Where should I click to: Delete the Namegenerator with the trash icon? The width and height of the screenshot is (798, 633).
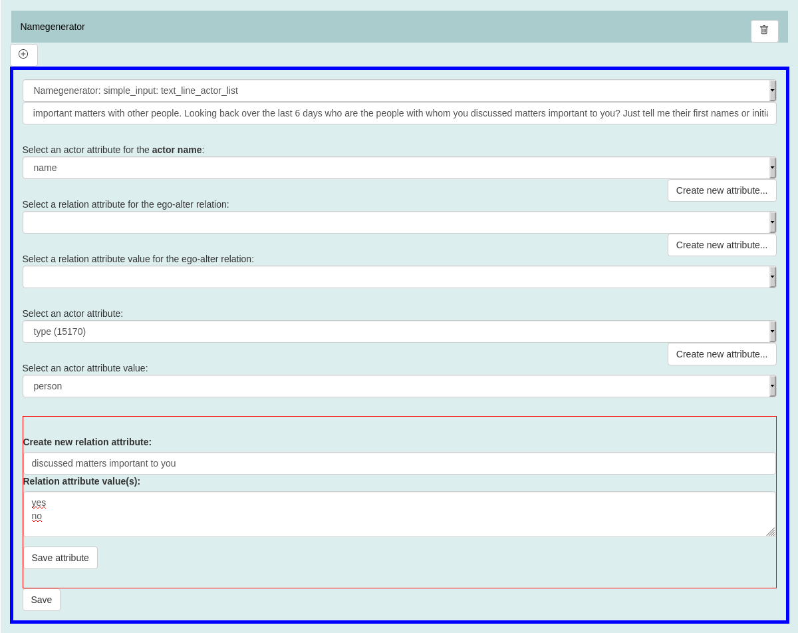pos(764,31)
